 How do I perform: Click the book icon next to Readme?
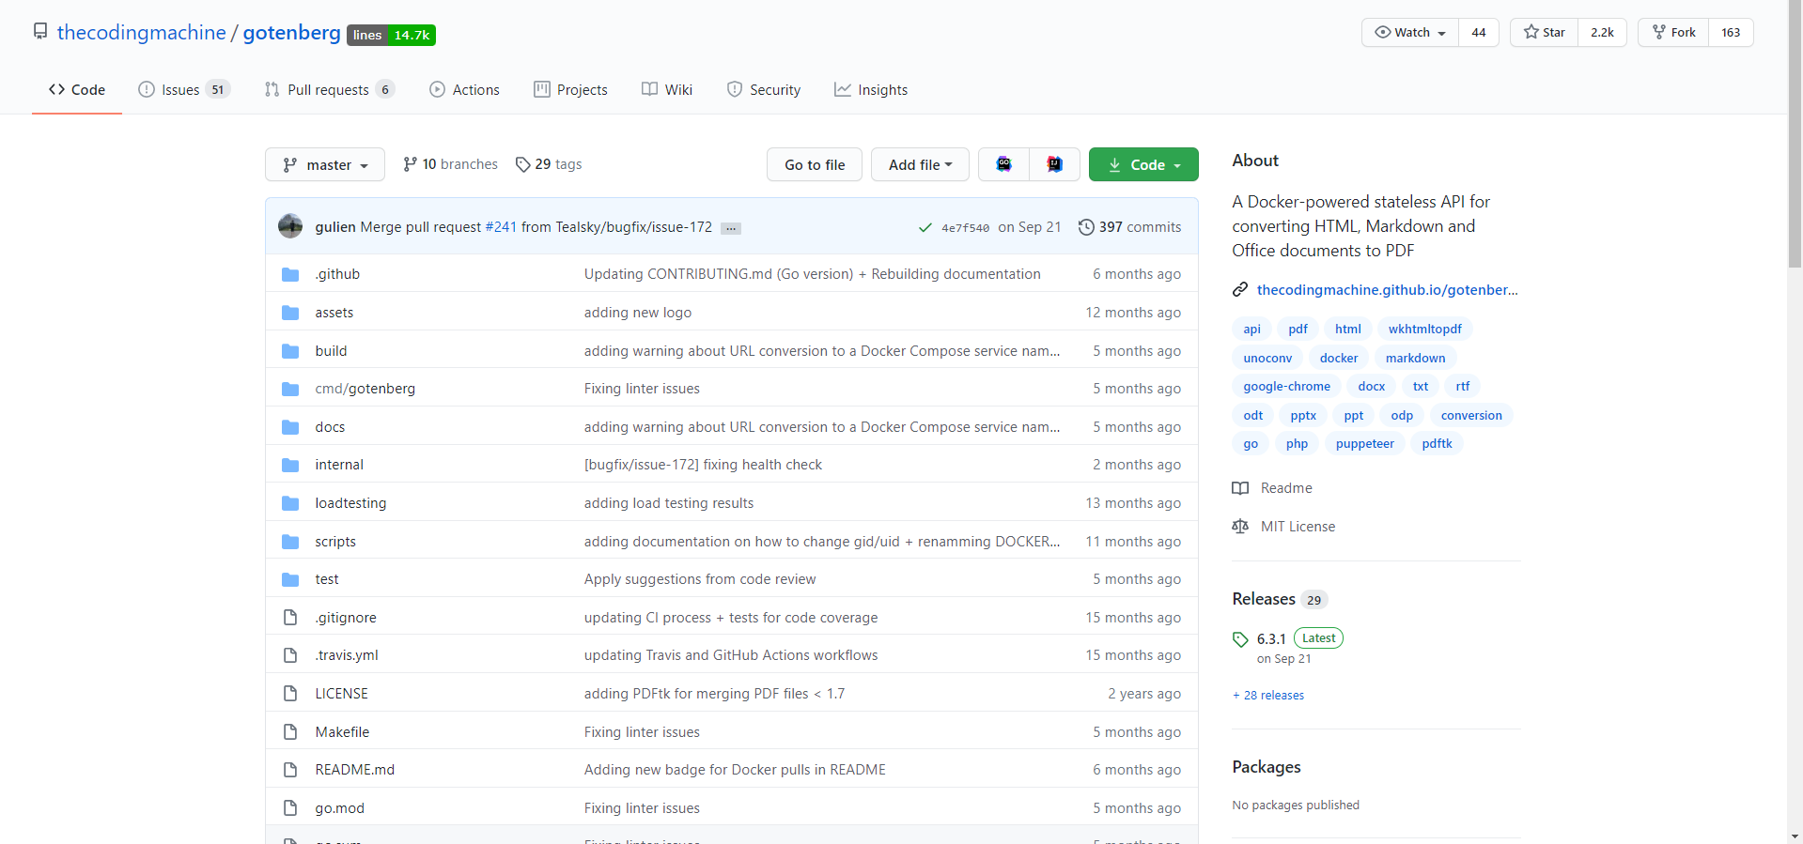coord(1240,488)
